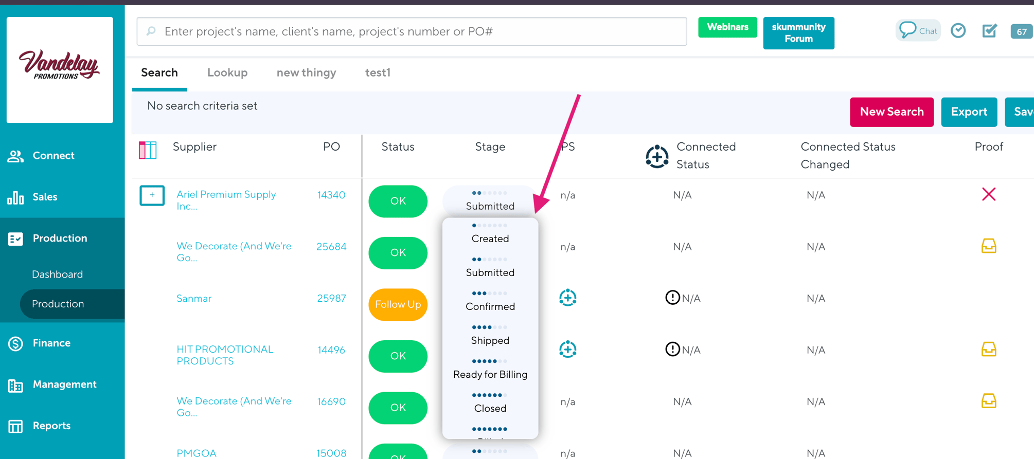Open the OK status button for PO 14496
1034x459 pixels.
pyautogui.click(x=398, y=356)
